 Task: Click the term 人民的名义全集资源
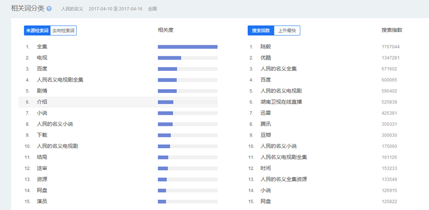[x=284, y=179]
